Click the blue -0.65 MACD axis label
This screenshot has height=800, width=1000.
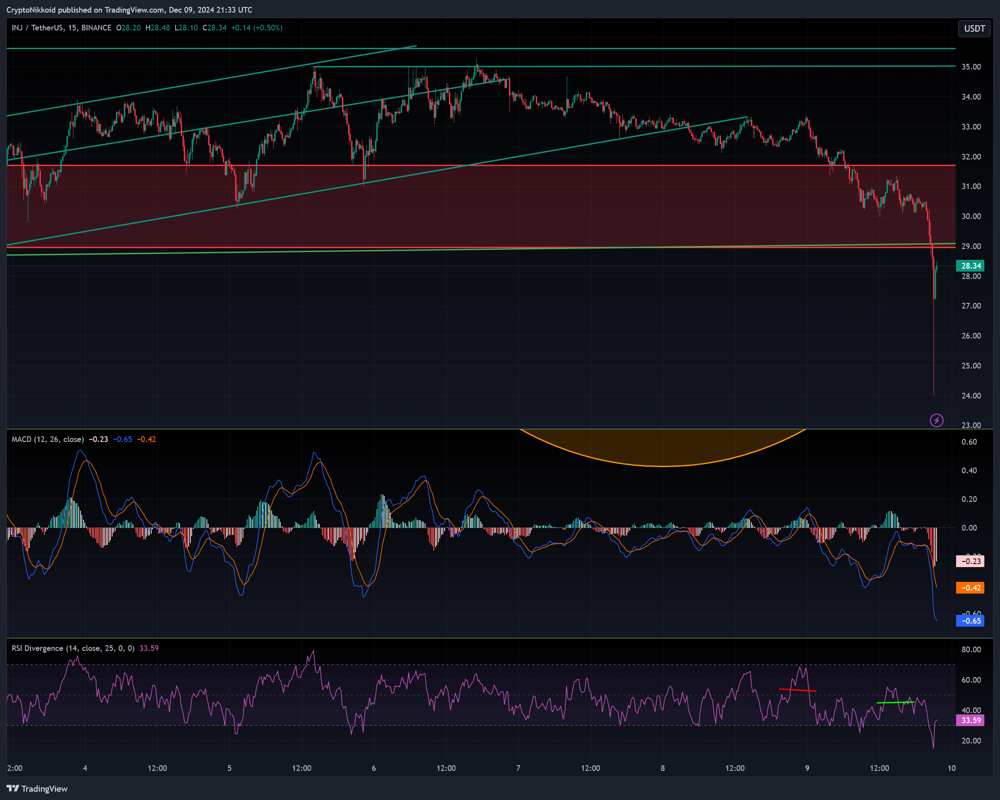coord(970,621)
